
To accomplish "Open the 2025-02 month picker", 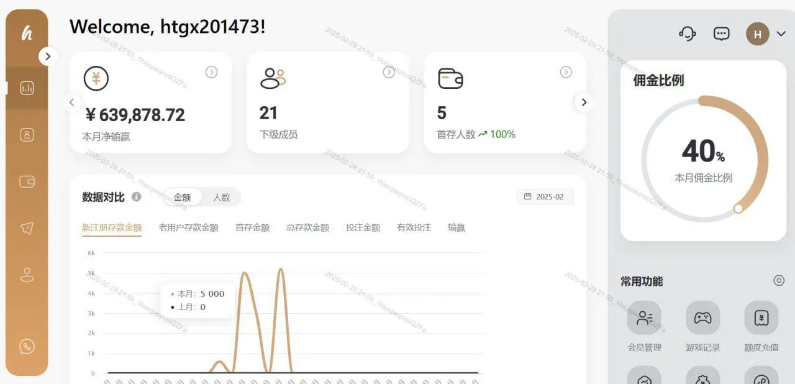I will (x=545, y=196).
